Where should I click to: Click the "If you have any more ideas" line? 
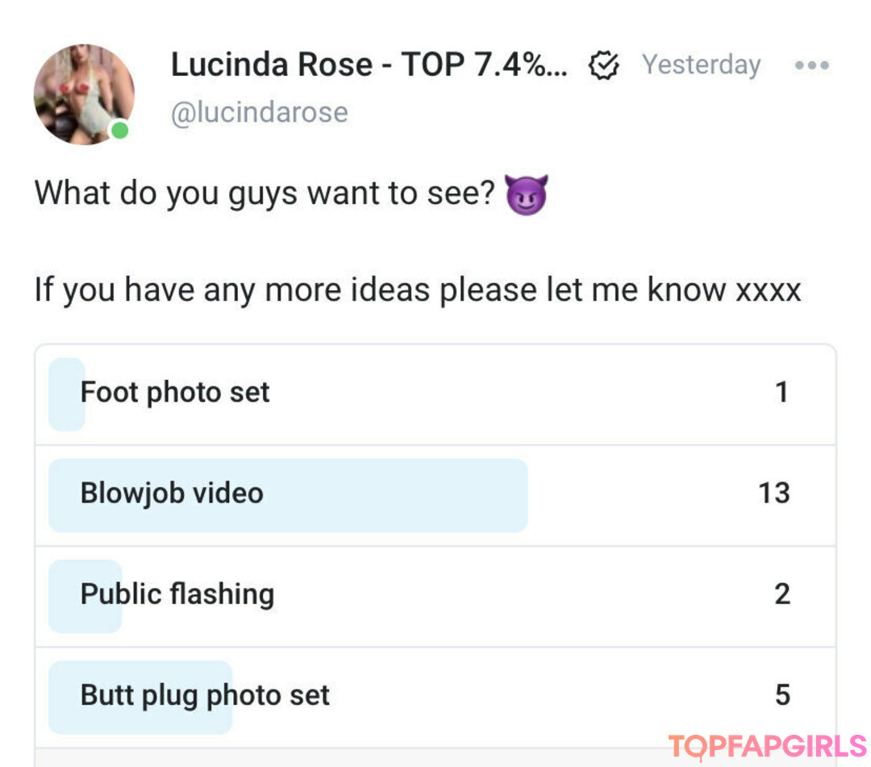coord(417,290)
